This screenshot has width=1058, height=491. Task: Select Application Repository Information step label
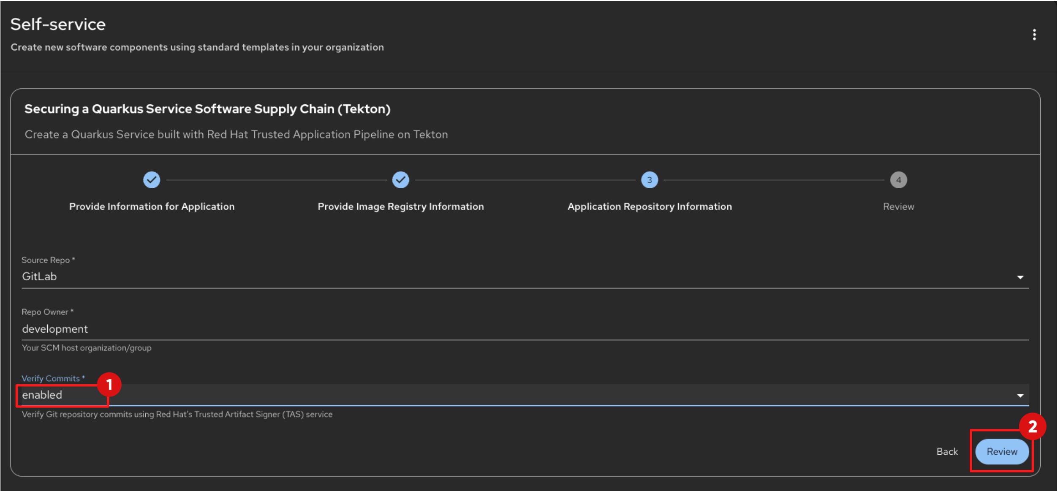coord(649,206)
